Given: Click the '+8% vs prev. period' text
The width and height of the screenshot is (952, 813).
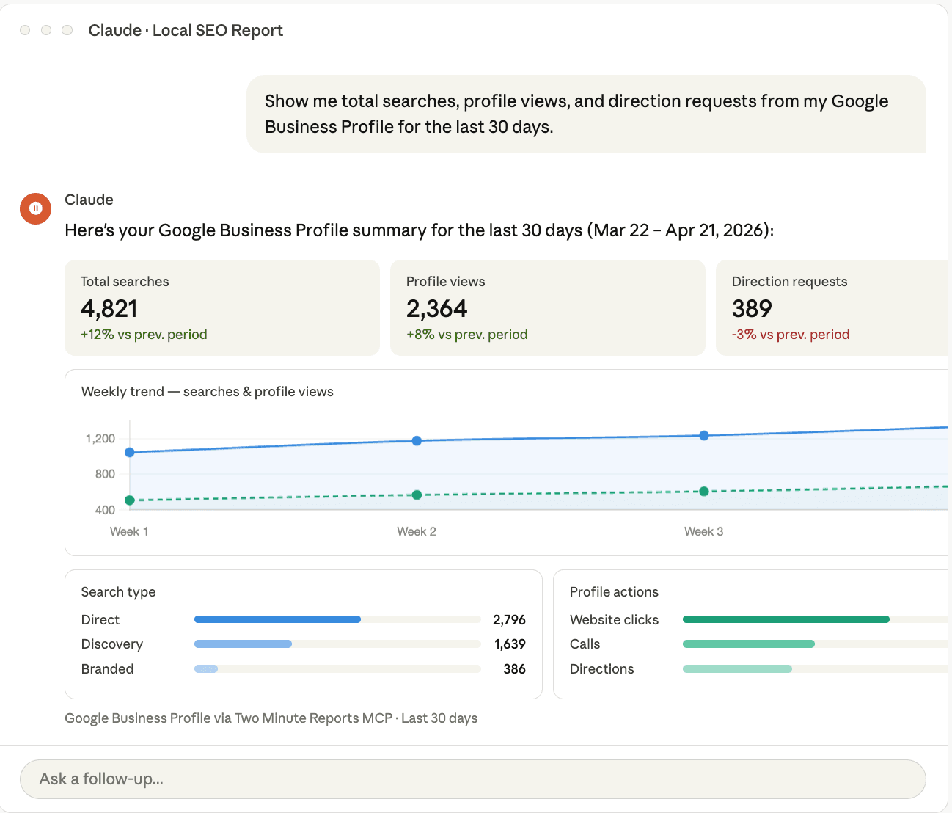Looking at the screenshot, I should pos(467,335).
